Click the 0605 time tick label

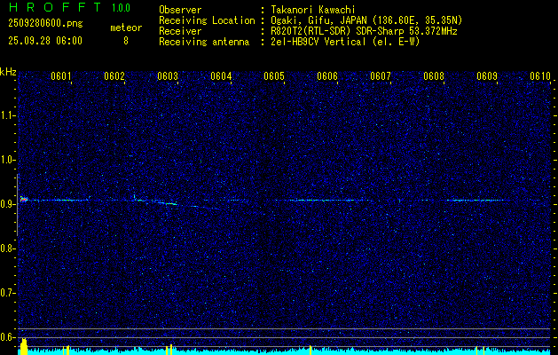pos(274,76)
